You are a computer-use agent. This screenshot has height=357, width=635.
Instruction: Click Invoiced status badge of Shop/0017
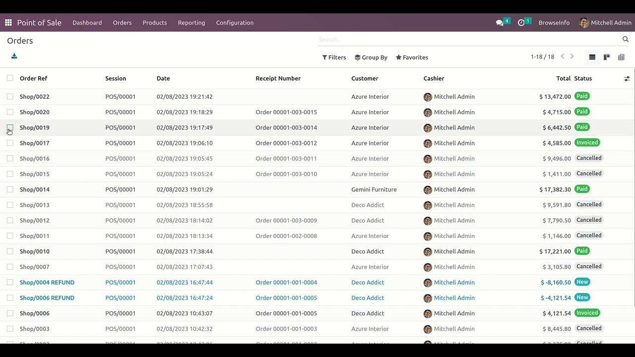(587, 143)
